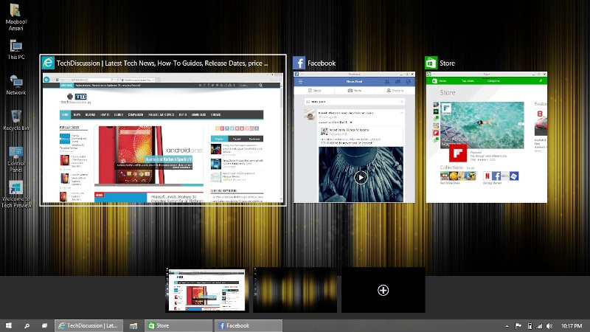The height and width of the screenshot is (332, 590).
Task: Select the This PC desktop icon
Action: point(15,48)
